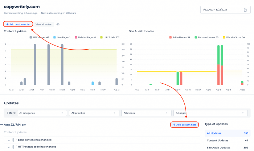Click the gray bar at Jul 28
The image size is (254, 151).
tap(35, 64)
